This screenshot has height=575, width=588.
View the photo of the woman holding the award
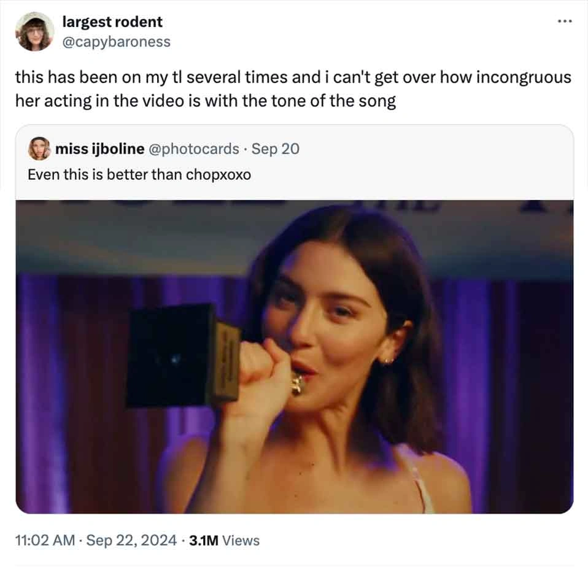(x=294, y=356)
